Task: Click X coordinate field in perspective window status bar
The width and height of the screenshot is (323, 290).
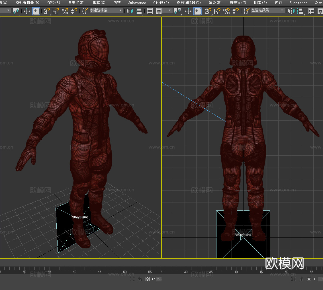Action: click(x=159, y=279)
